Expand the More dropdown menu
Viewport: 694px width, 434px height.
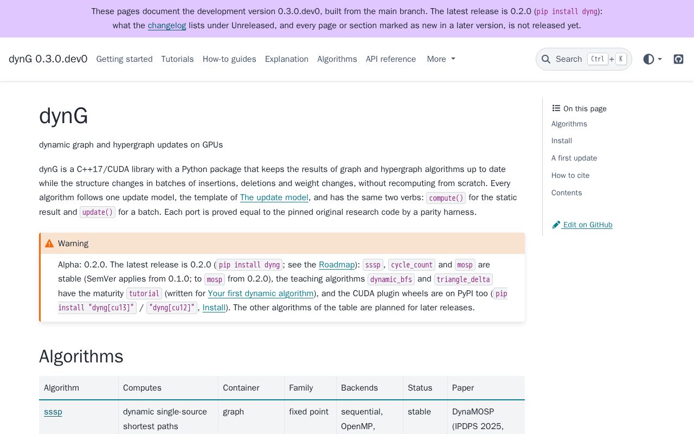pos(441,59)
